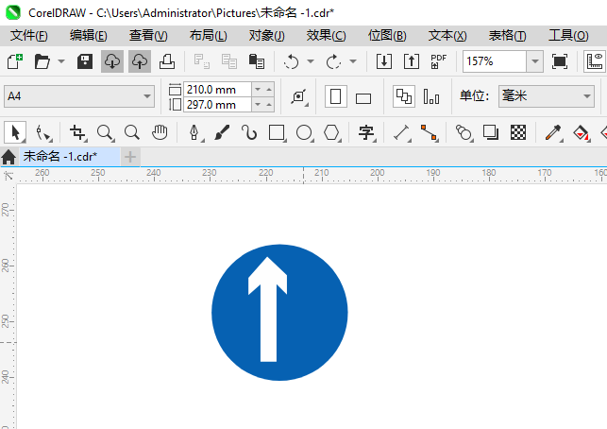Select the Pick tool arrow
Image resolution: width=607 pixels, height=429 pixels.
click(15, 132)
